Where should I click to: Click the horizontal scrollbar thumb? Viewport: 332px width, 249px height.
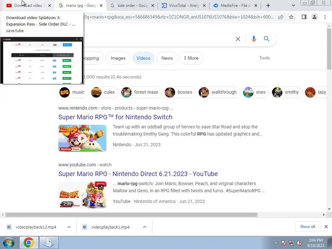coord(131,215)
